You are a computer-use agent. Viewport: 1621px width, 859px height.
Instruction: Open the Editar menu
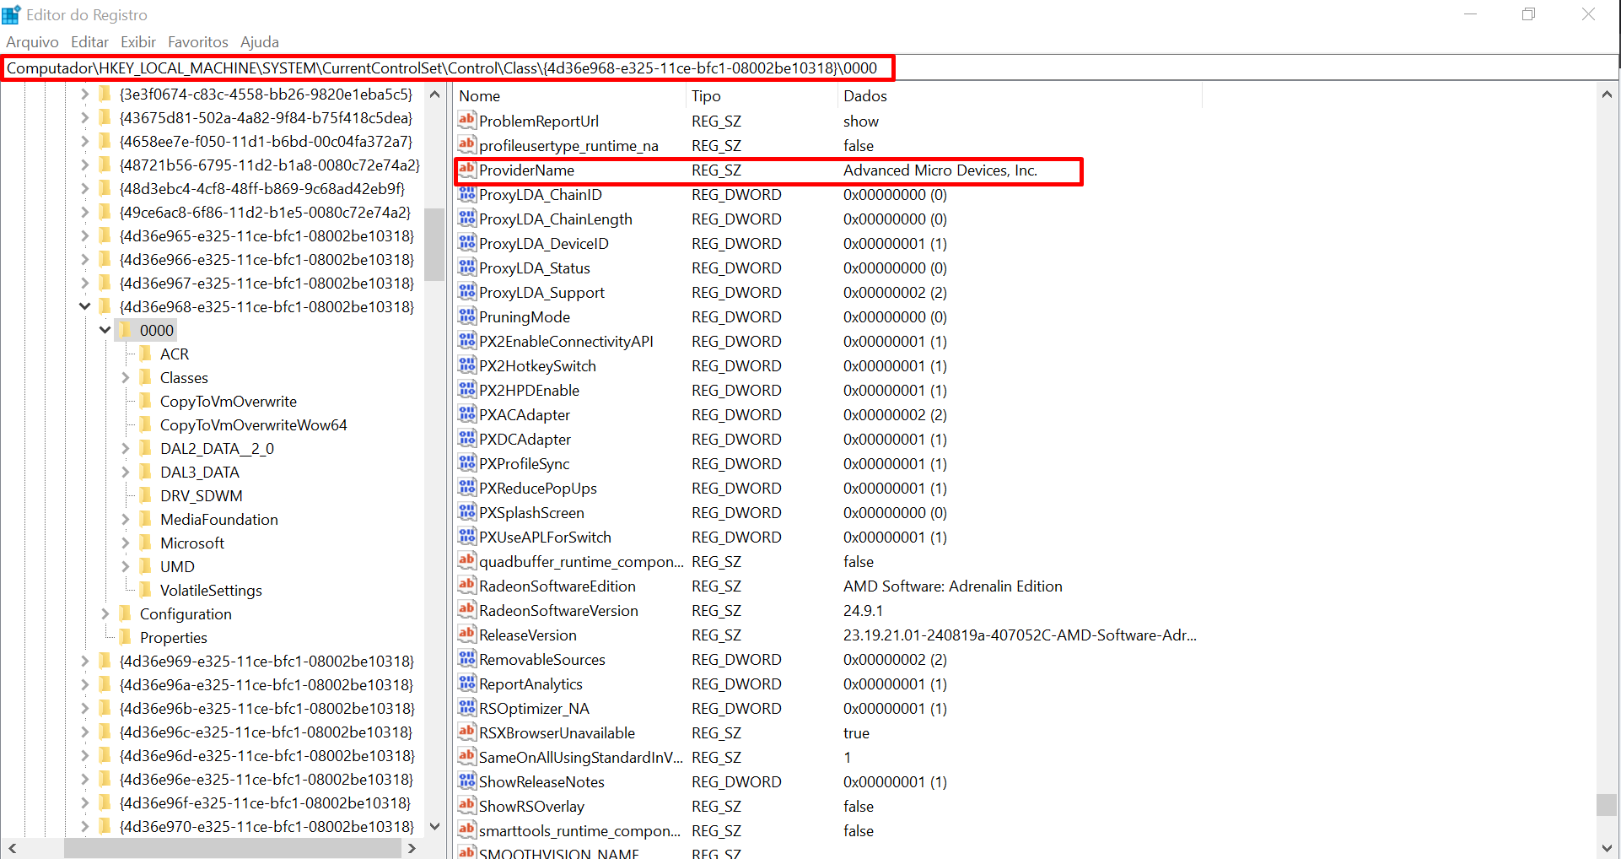[x=89, y=42]
